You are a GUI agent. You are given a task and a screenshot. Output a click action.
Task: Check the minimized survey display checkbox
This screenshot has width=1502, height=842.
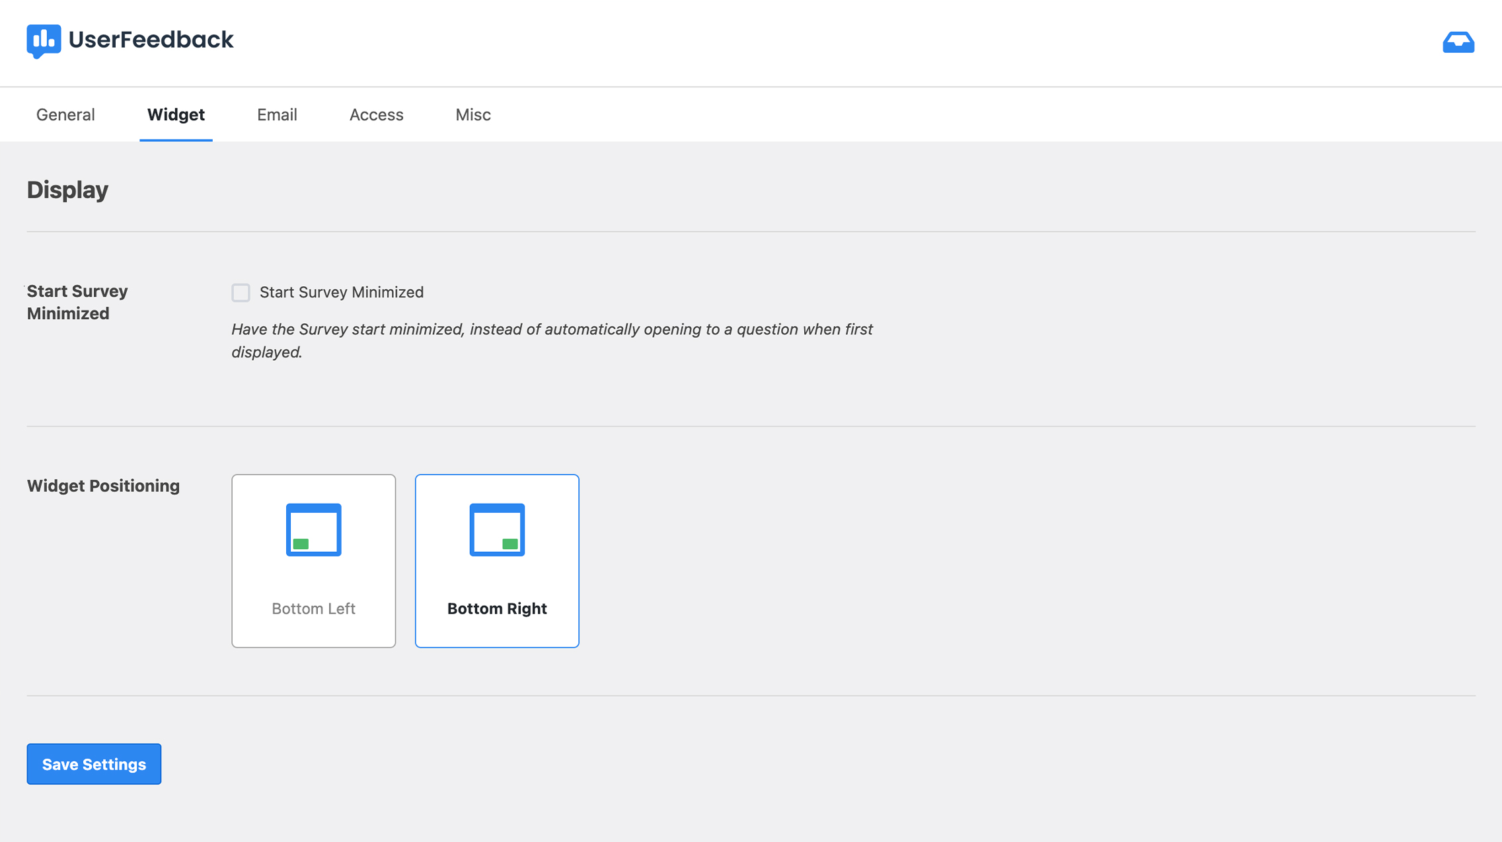pos(241,292)
